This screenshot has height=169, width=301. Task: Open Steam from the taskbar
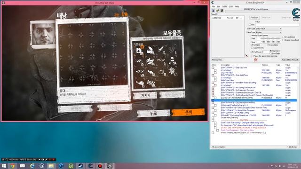(80, 166)
